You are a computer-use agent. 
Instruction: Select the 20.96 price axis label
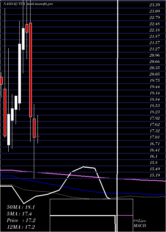[x=155, y=55]
